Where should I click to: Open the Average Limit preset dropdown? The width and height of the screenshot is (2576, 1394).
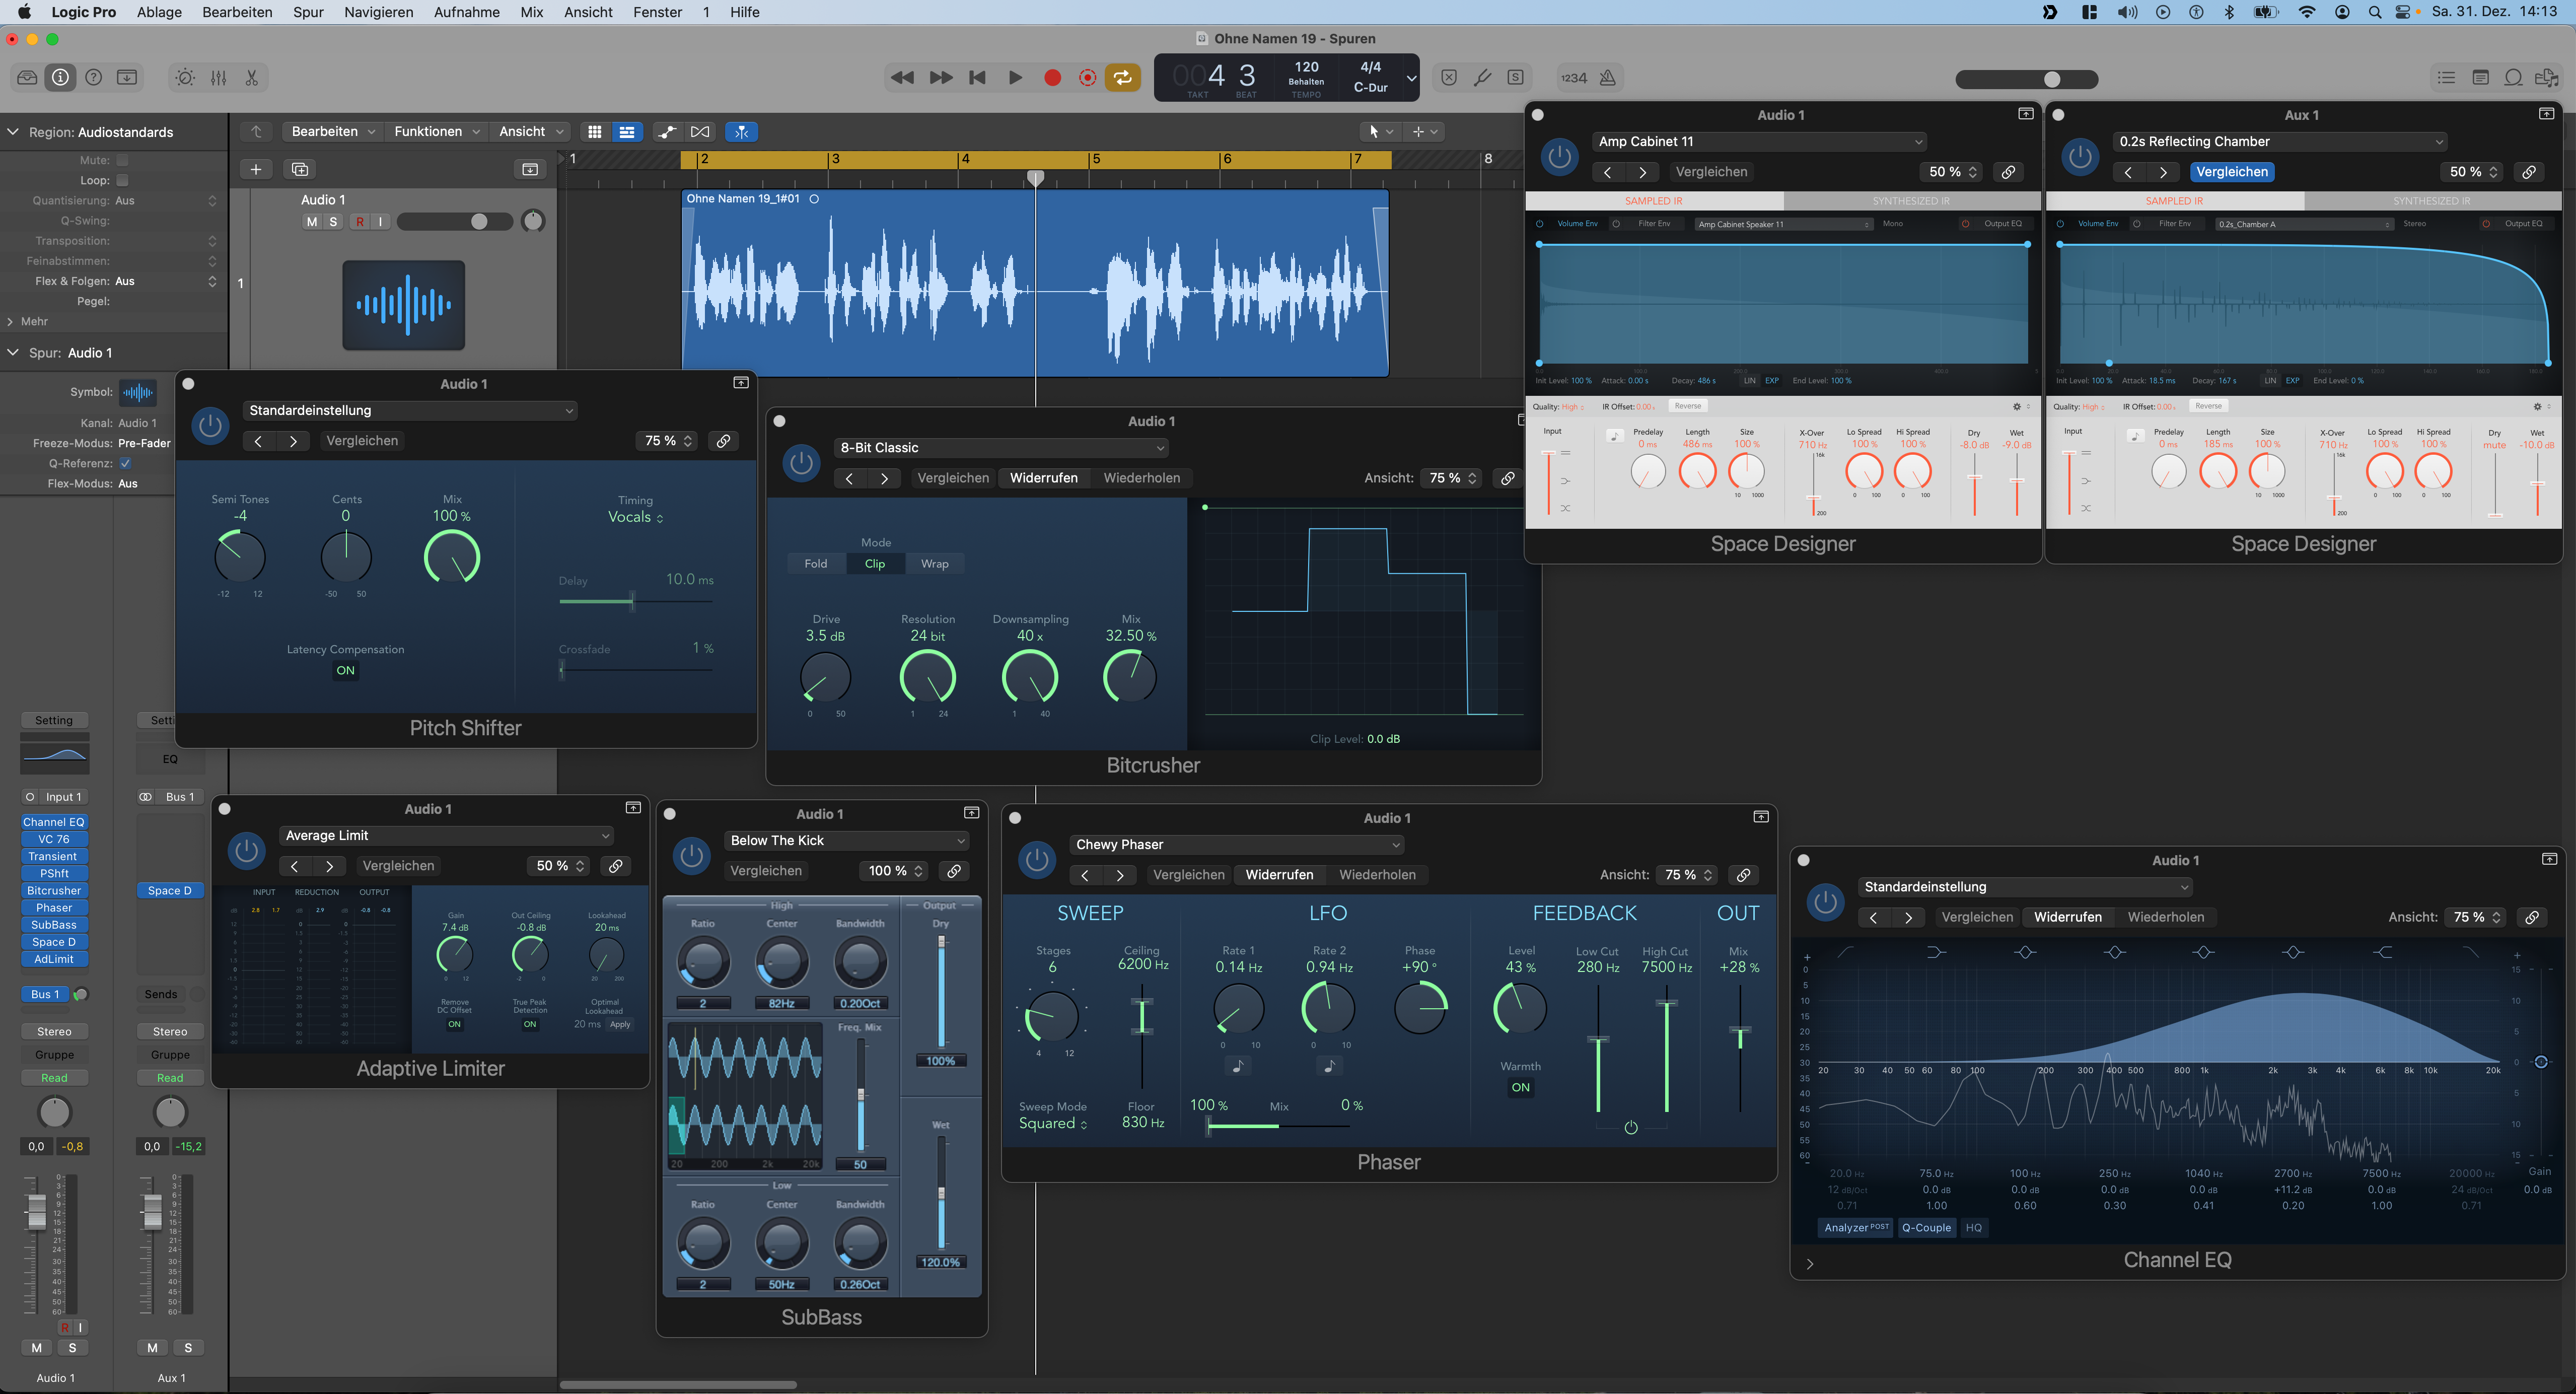tap(446, 836)
